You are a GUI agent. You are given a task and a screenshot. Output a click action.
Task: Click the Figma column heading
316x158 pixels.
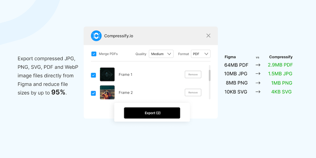230,57
